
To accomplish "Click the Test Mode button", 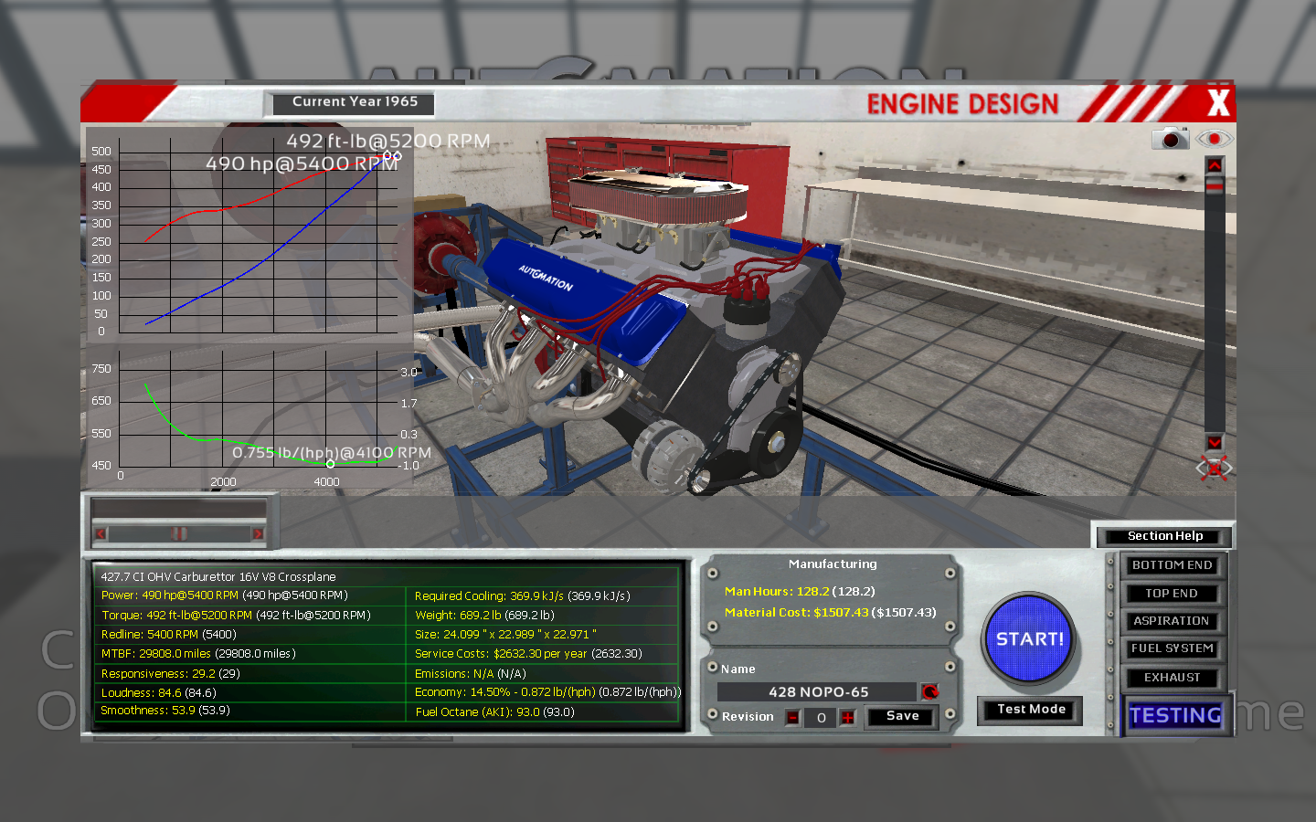I will click(1031, 710).
